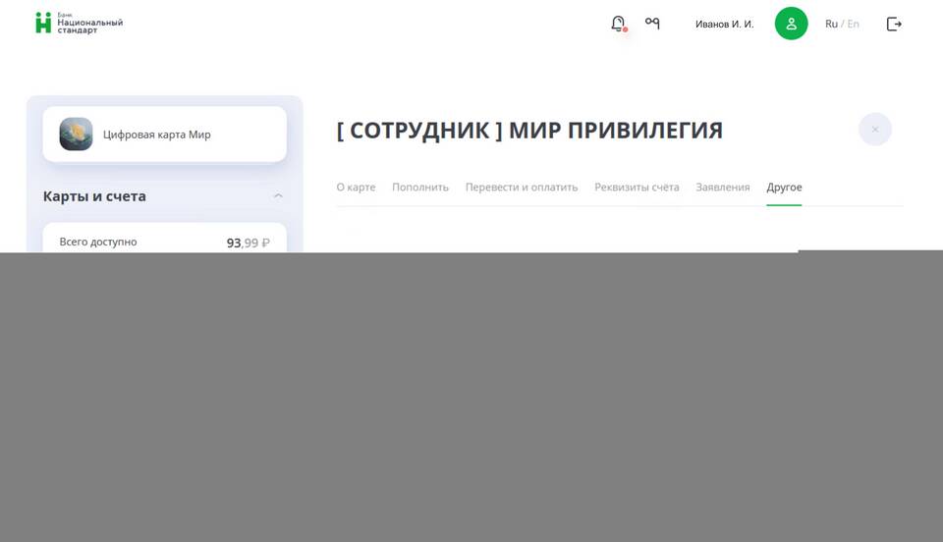This screenshot has width=943, height=542.
Task: Open the Цифровая карта Мир banner text
Action: click(157, 135)
